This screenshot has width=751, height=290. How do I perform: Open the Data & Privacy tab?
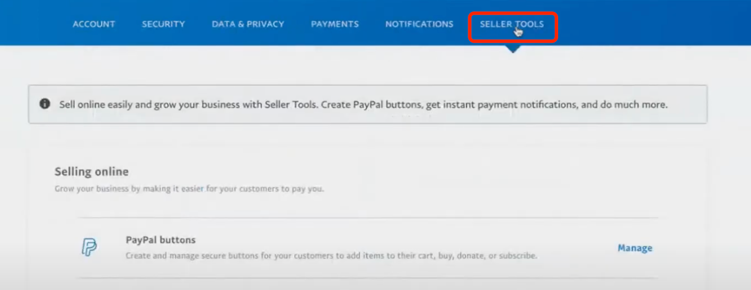click(x=248, y=24)
